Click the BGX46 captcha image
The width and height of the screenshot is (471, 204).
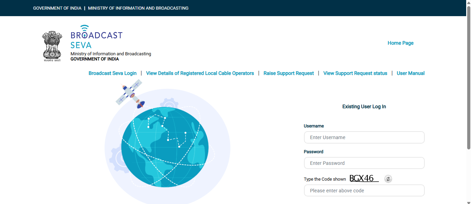tap(364, 178)
